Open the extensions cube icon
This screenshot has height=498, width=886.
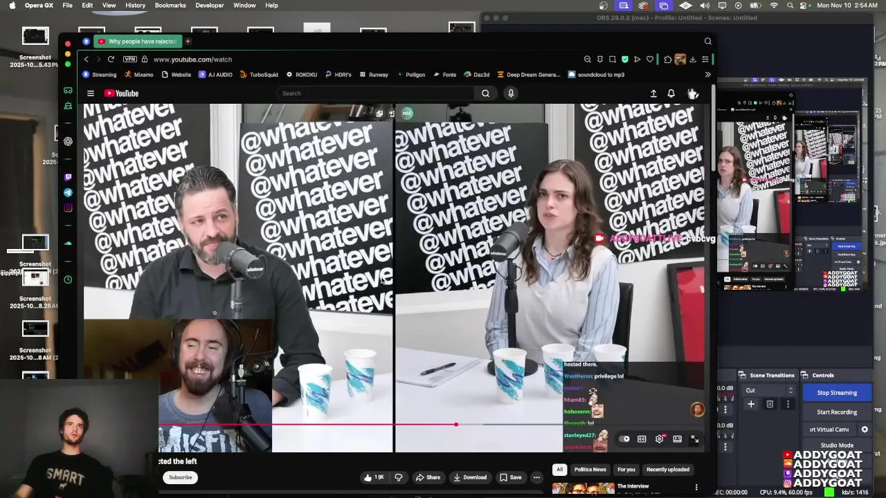668,59
